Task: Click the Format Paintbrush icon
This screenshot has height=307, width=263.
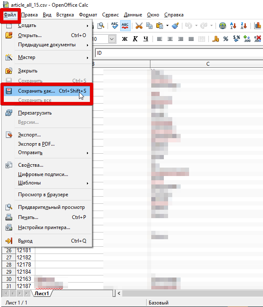Action: point(175,26)
